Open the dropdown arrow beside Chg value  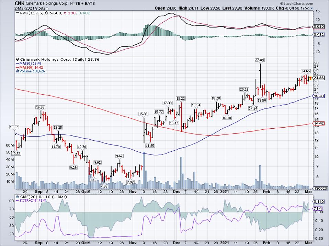click(x=311, y=8)
